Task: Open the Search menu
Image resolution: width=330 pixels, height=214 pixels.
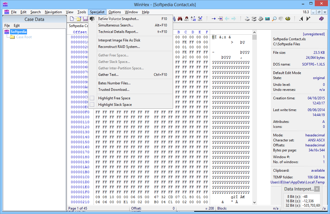Action: click(35, 12)
